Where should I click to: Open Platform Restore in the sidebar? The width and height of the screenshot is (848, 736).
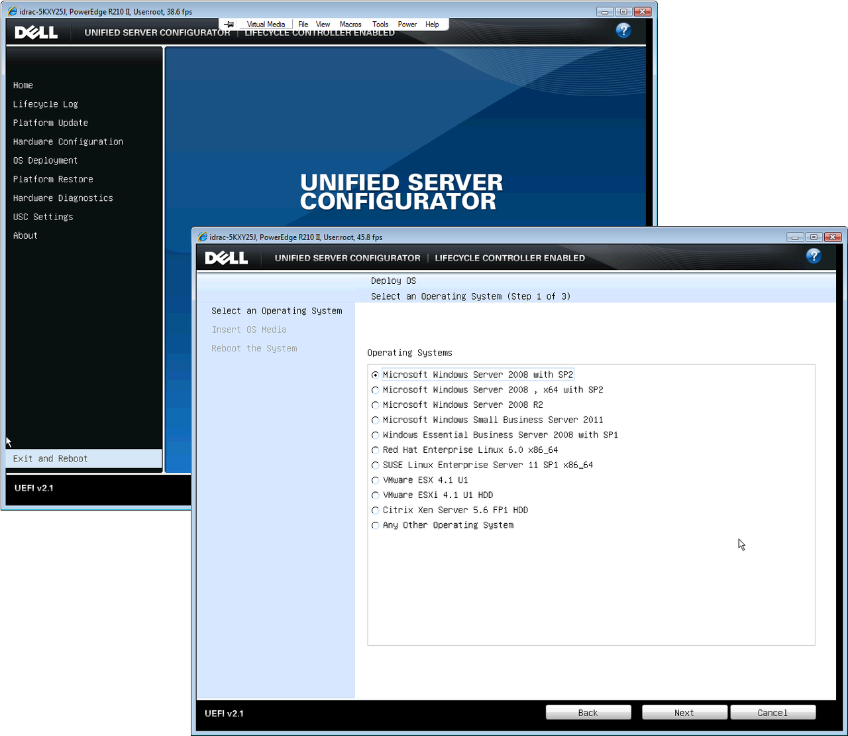53,179
